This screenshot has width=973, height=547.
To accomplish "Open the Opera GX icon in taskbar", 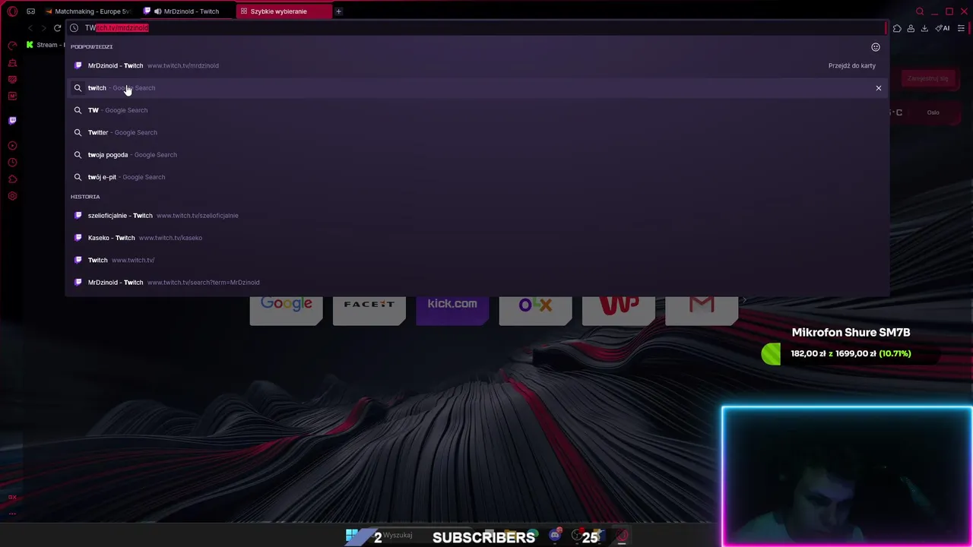I will pos(622,536).
